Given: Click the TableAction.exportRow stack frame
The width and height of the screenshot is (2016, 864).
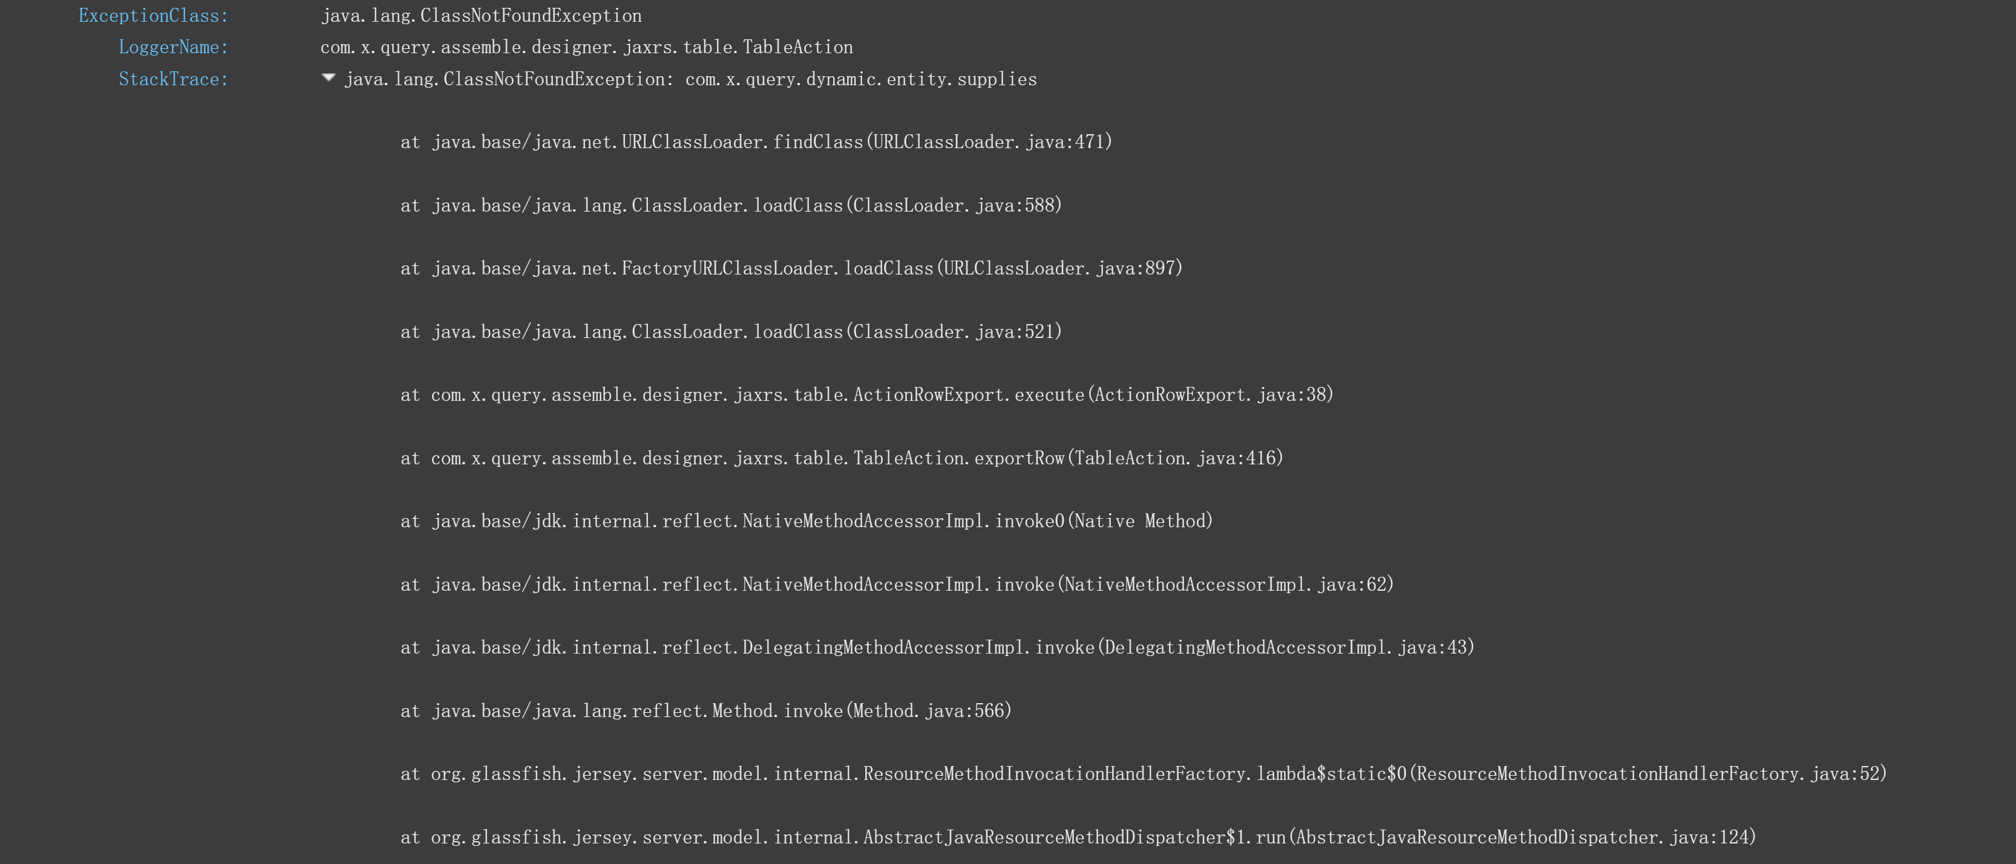Looking at the screenshot, I should (841, 458).
